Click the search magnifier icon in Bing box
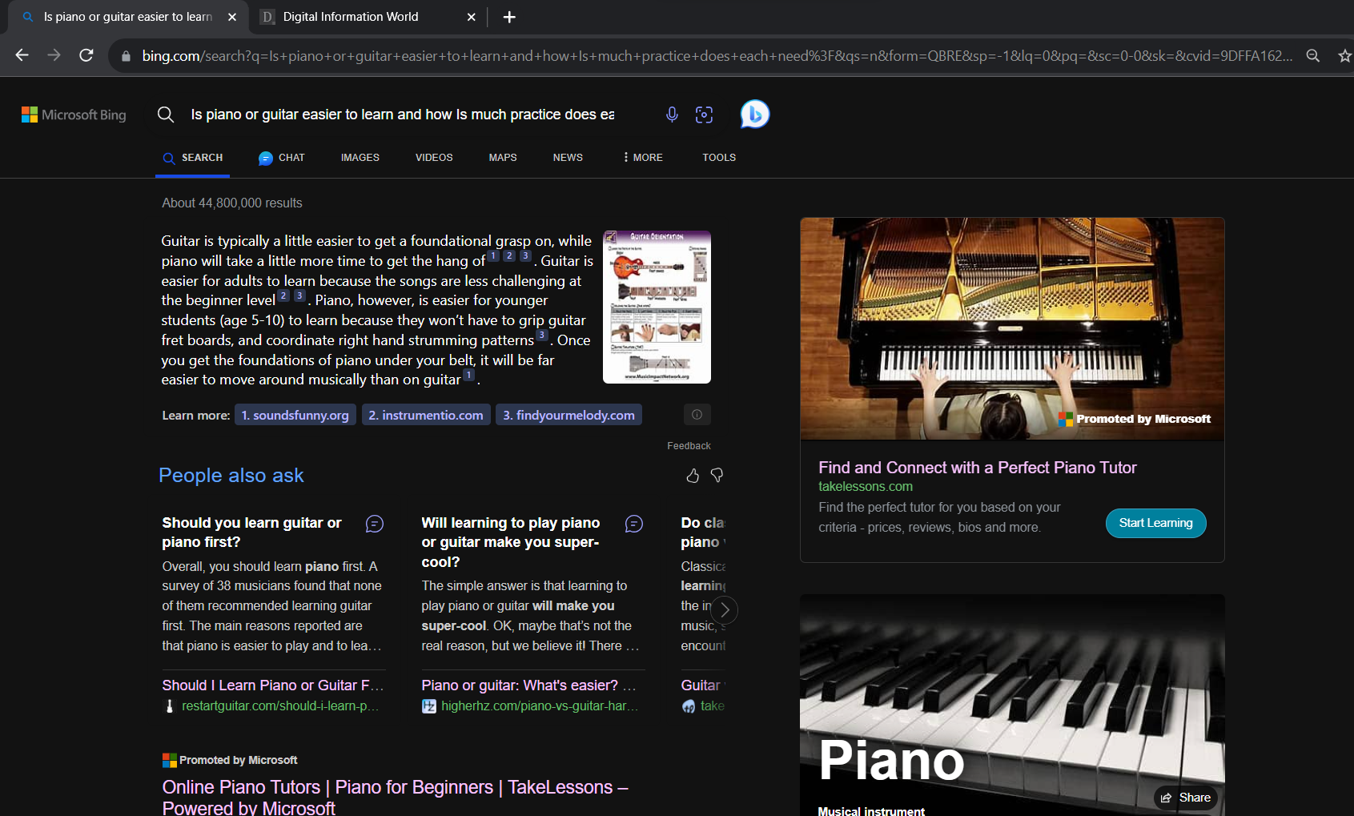Screen dimensions: 1354x816 click(x=166, y=115)
